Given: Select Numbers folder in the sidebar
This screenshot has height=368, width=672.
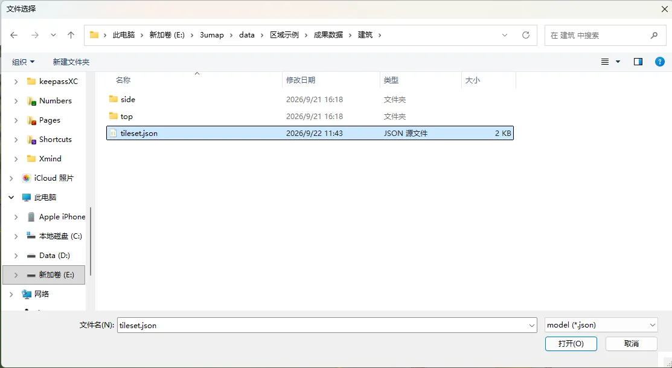Looking at the screenshot, I should click(56, 101).
